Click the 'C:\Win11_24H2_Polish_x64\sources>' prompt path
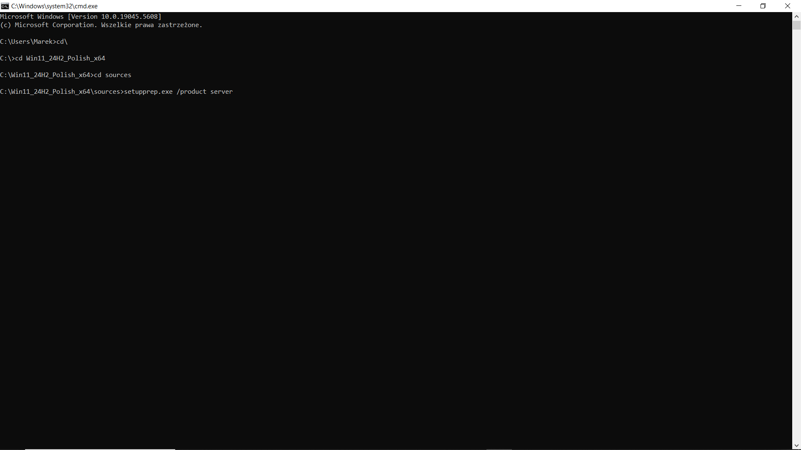 click(x=62, y=92)
